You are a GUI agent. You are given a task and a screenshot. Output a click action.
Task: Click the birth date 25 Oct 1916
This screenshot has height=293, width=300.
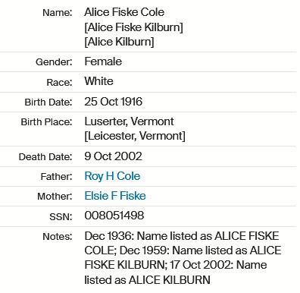point(114,102)
